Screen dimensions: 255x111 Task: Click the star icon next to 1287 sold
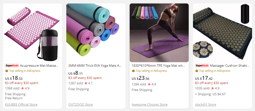tap(86, 83)
